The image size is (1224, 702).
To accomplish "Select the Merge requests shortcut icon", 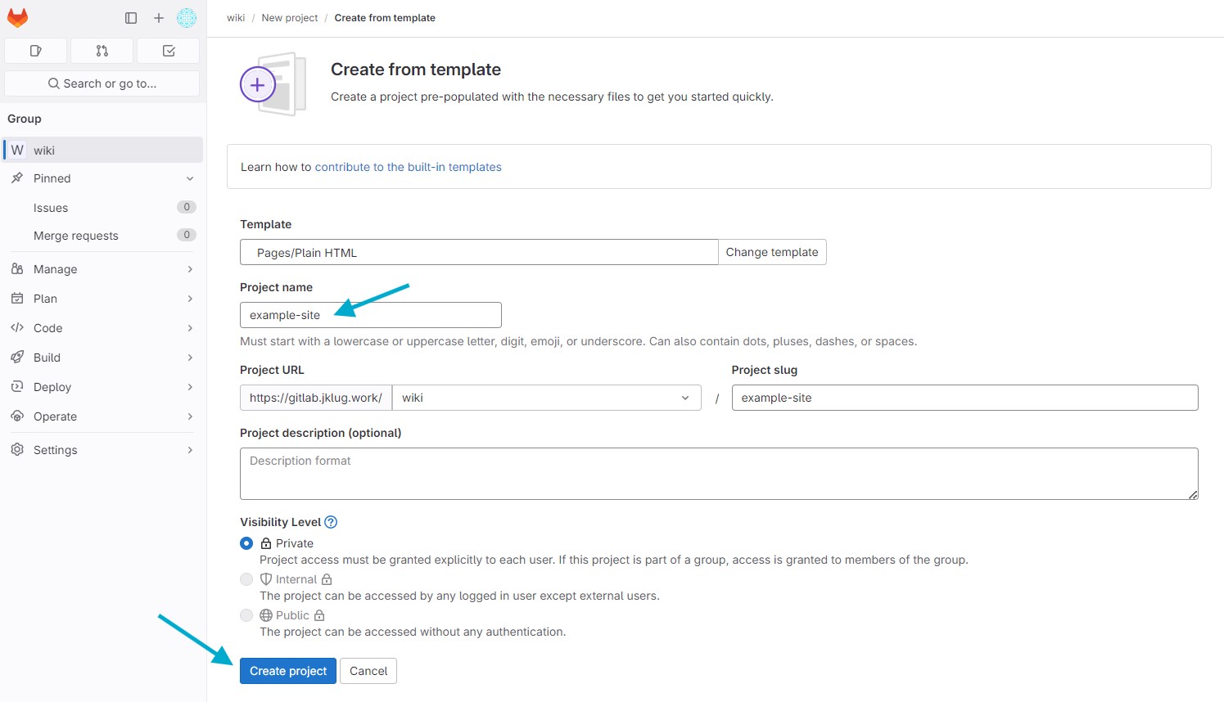I will tap(102, 50).
